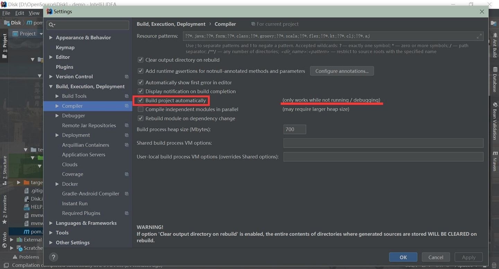Click the Build process heap size field

[x=295, y=129]
